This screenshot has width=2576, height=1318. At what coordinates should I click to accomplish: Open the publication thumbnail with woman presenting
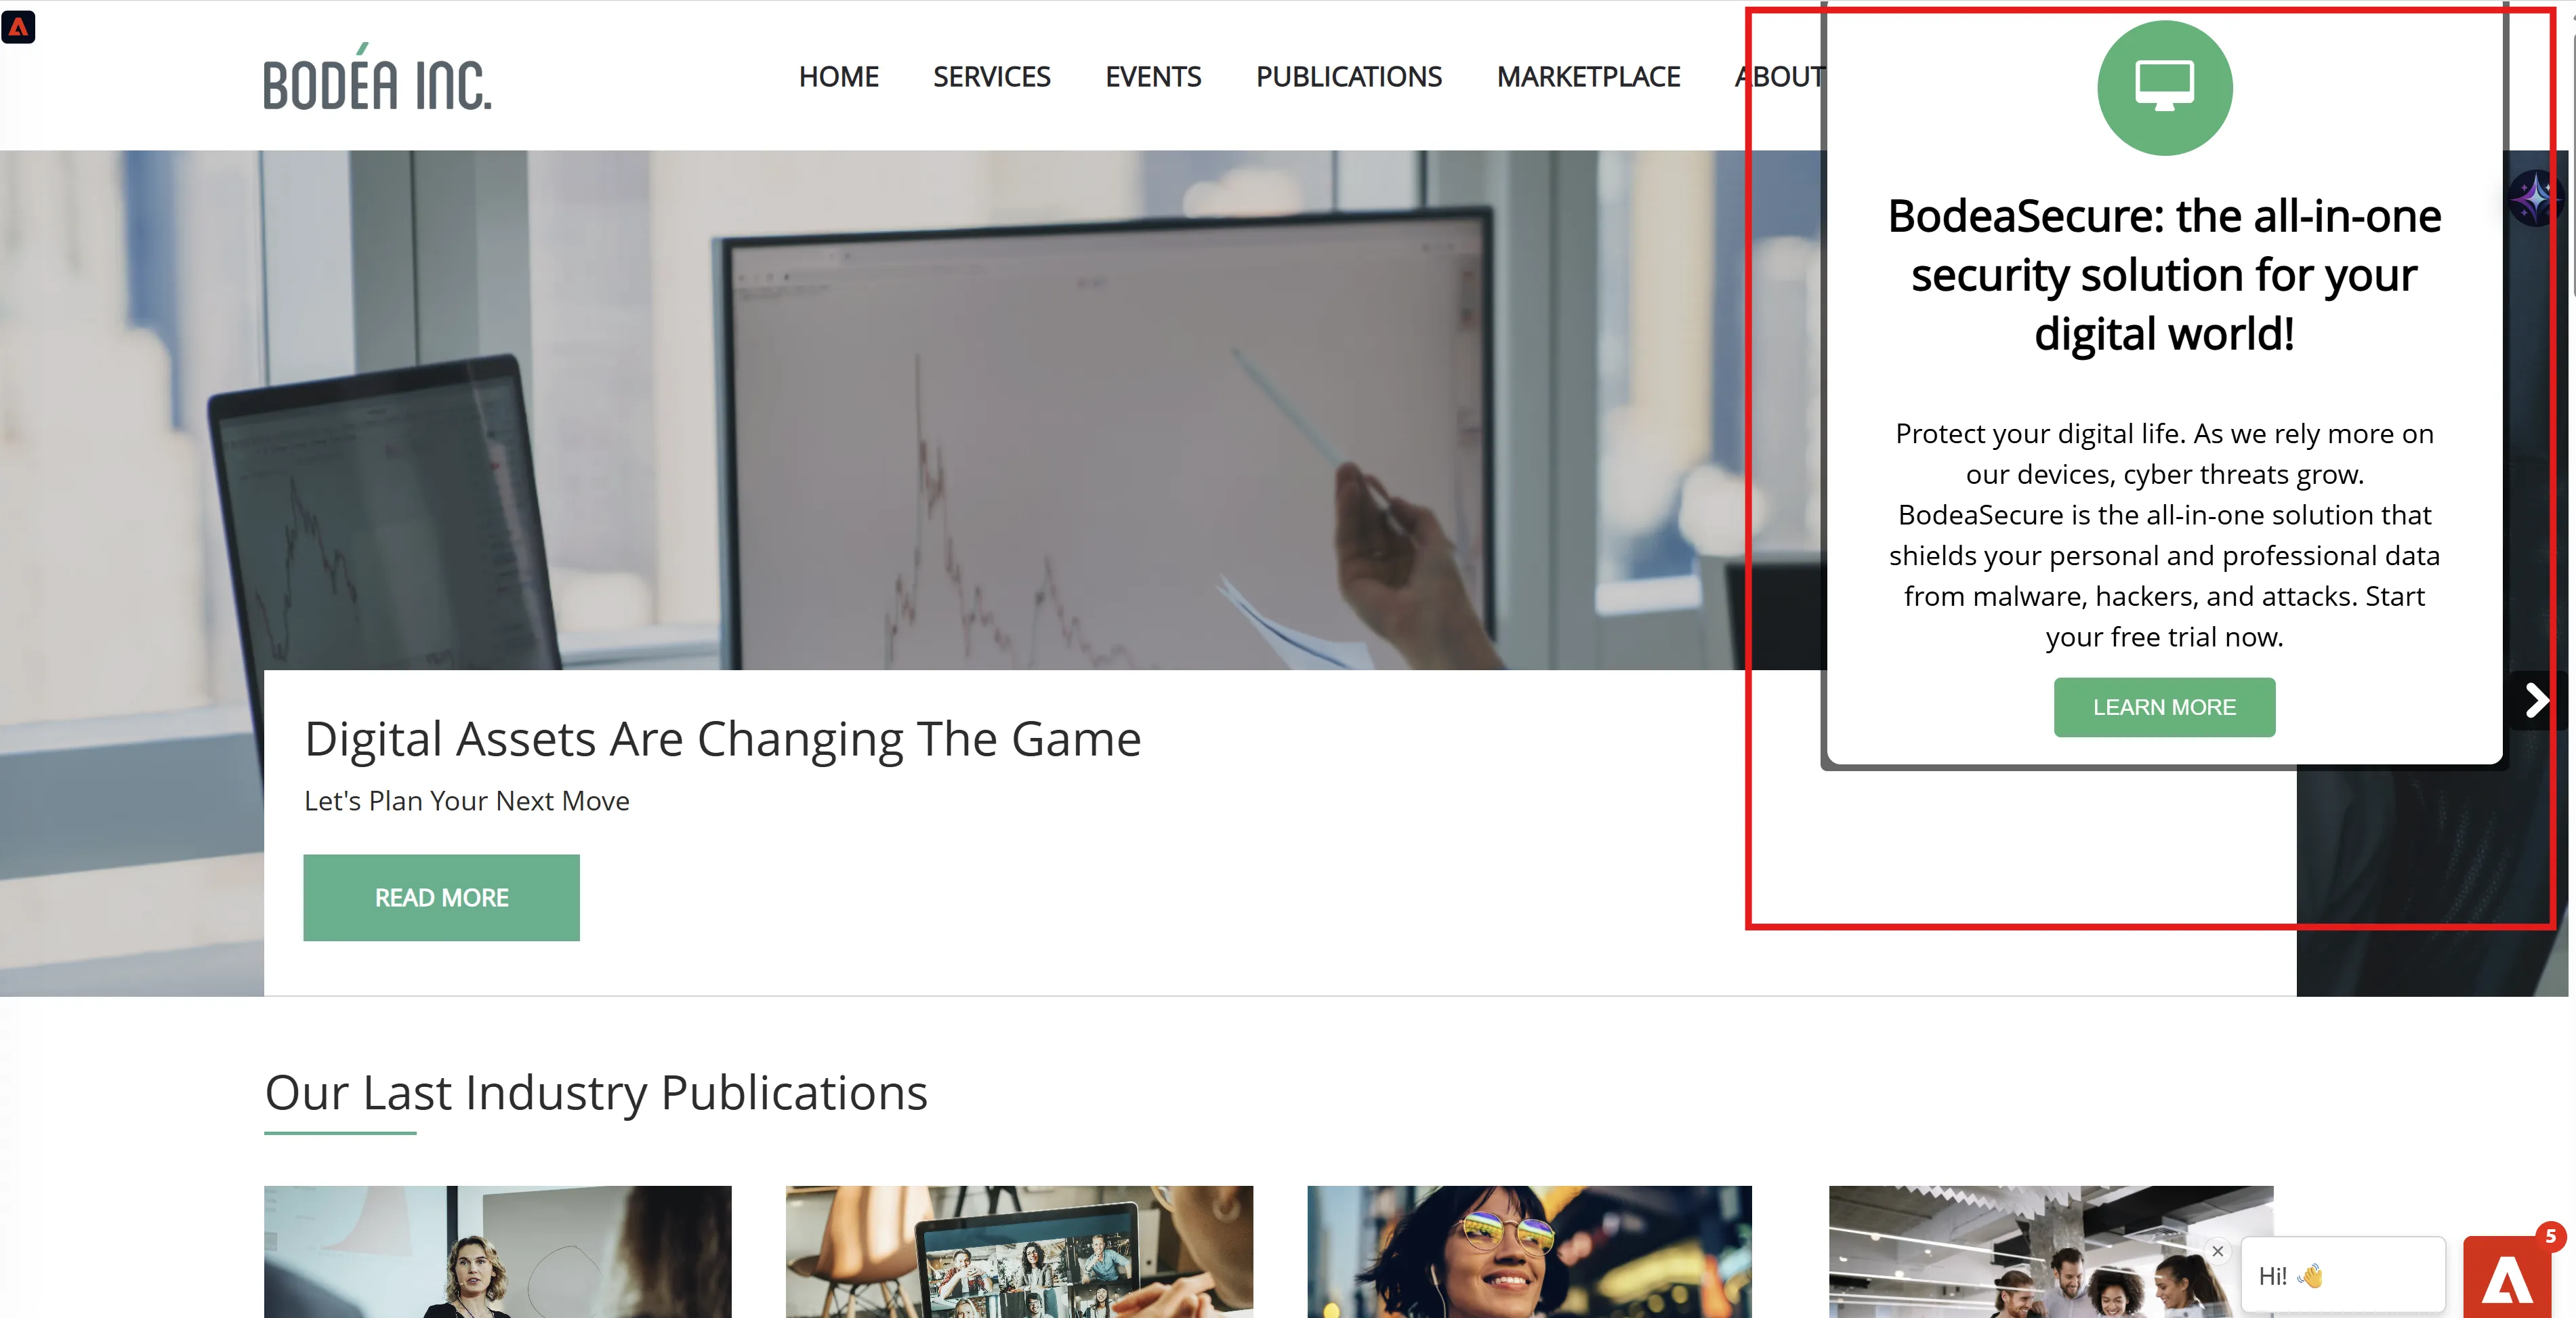click(497, 1252)
